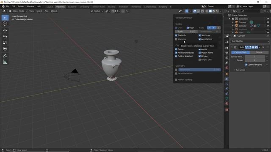Open the Texture properties checker tab
Image resolution: width=271 pixels, height=152 pixels.
coord(227,110)
